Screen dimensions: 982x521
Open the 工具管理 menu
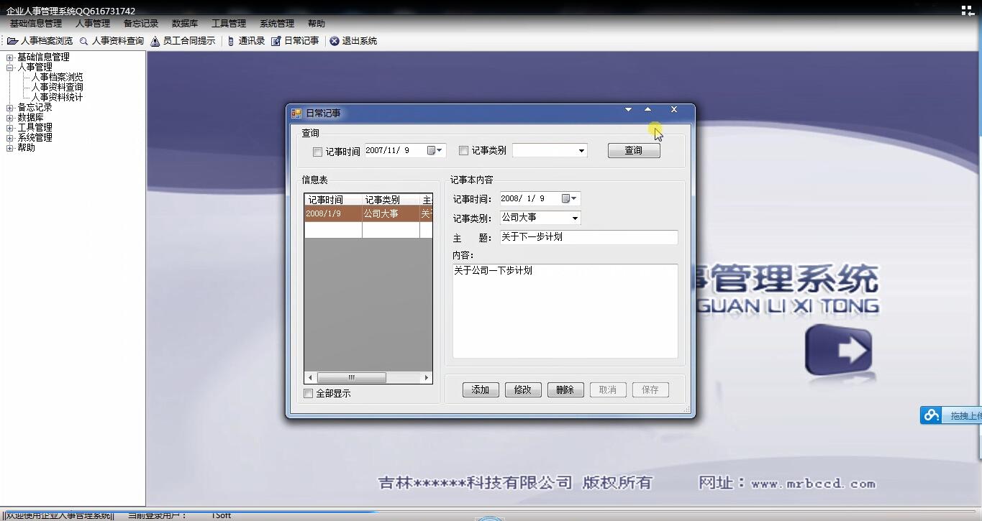click(229, 24)
